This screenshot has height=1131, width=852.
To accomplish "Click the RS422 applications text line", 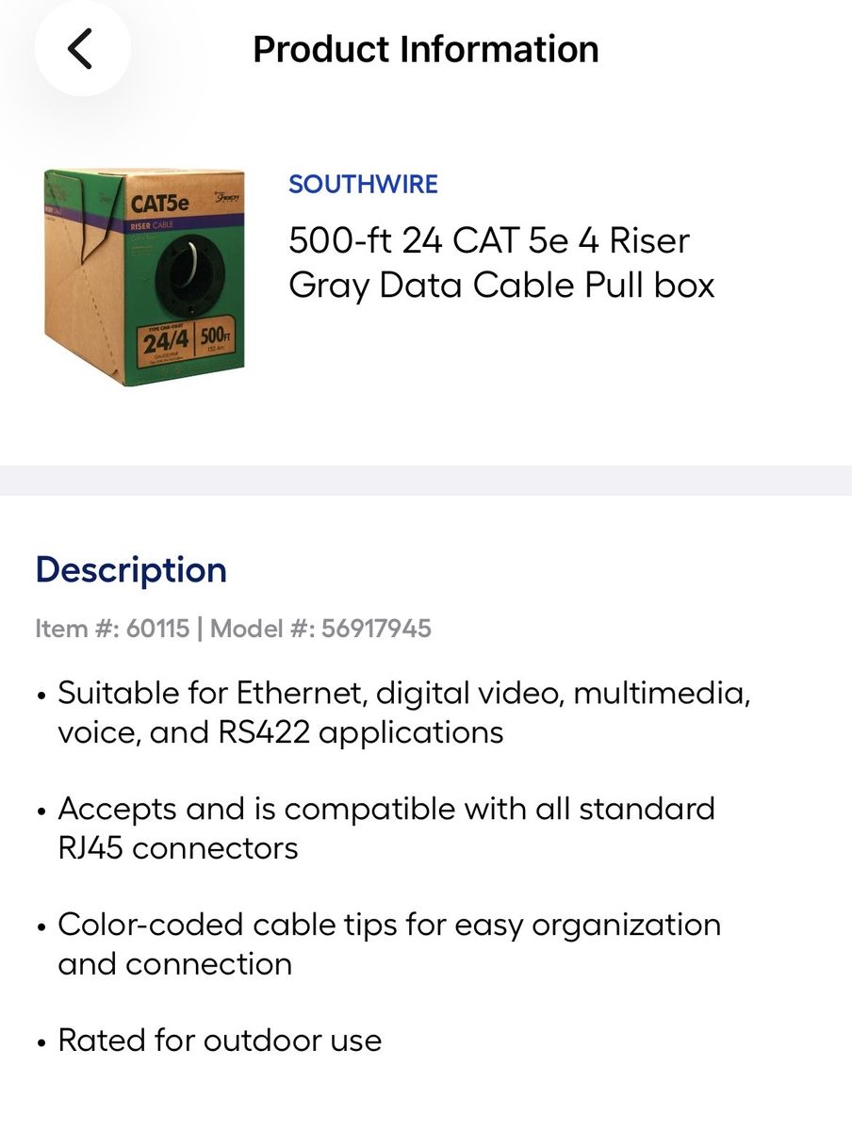I will (280, 732).
